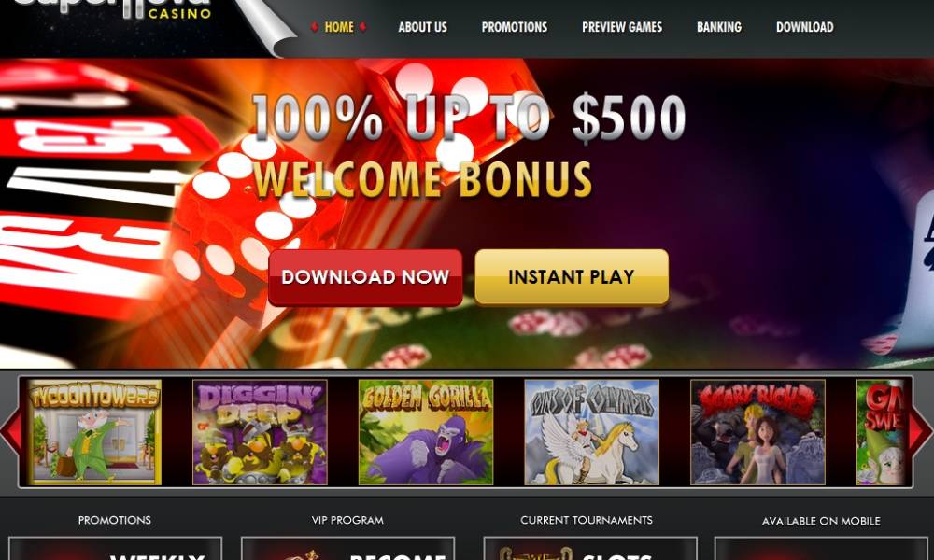The image size is (934, 560).
Task: Select the Golden Gorilla slot game
Action: [425, 432]
